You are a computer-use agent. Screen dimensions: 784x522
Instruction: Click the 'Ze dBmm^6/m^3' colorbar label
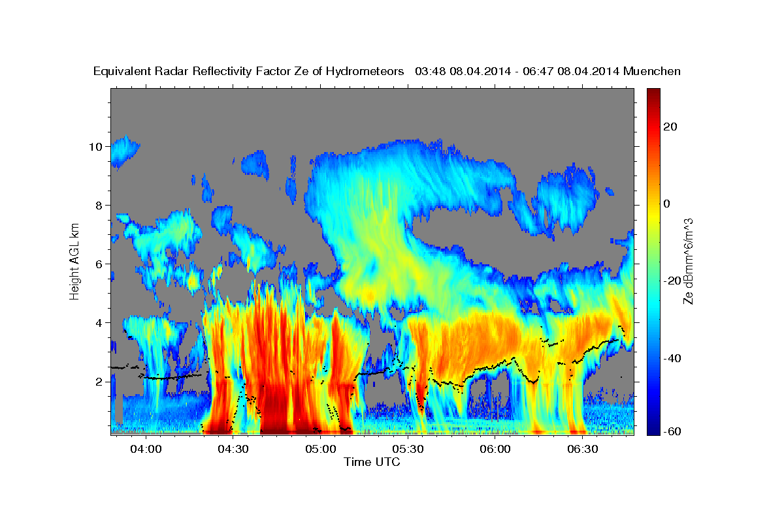(688, 261)
